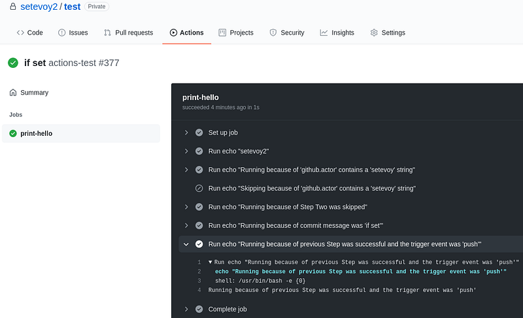Switch to the Pull requests tab
Screen dimensions: 523x318
(128, 33)
